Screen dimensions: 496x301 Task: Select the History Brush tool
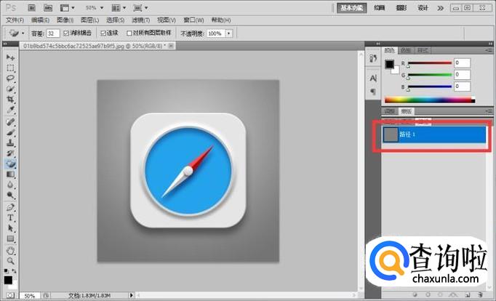(x=10, y=153)
